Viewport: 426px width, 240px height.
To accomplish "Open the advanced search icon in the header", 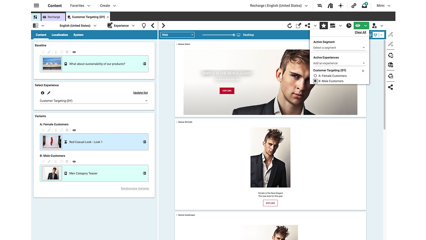I will 319,5.
